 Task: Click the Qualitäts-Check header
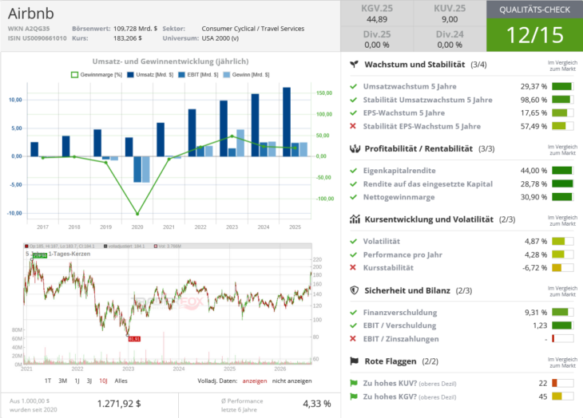pyautogui.click(x=534, y=10)
